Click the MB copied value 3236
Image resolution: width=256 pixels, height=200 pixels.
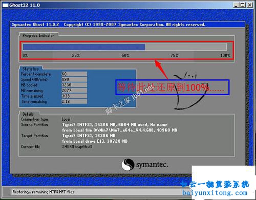pos(74,85)
